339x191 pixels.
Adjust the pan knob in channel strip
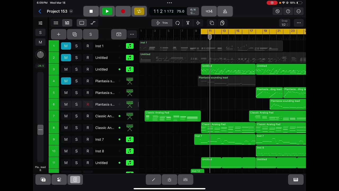point(40,55)
